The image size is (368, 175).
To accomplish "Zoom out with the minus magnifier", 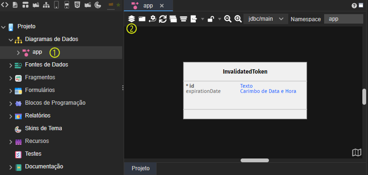I will tap(228, 19).
